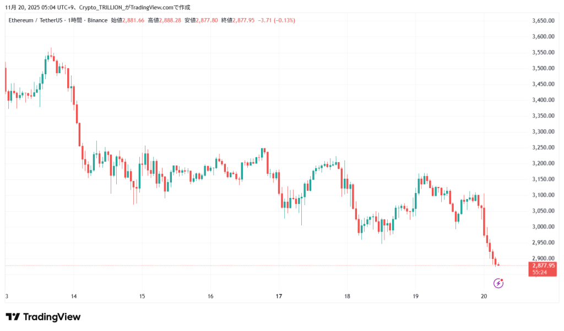
Task: Click the TradingView logo icon
Action: (13, 317)
